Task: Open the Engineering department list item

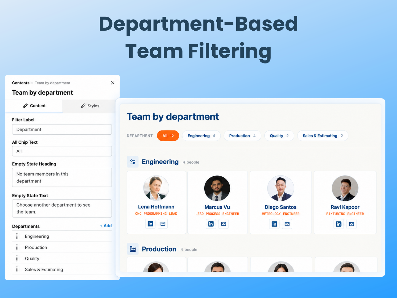Action: [x=62, y=236]
